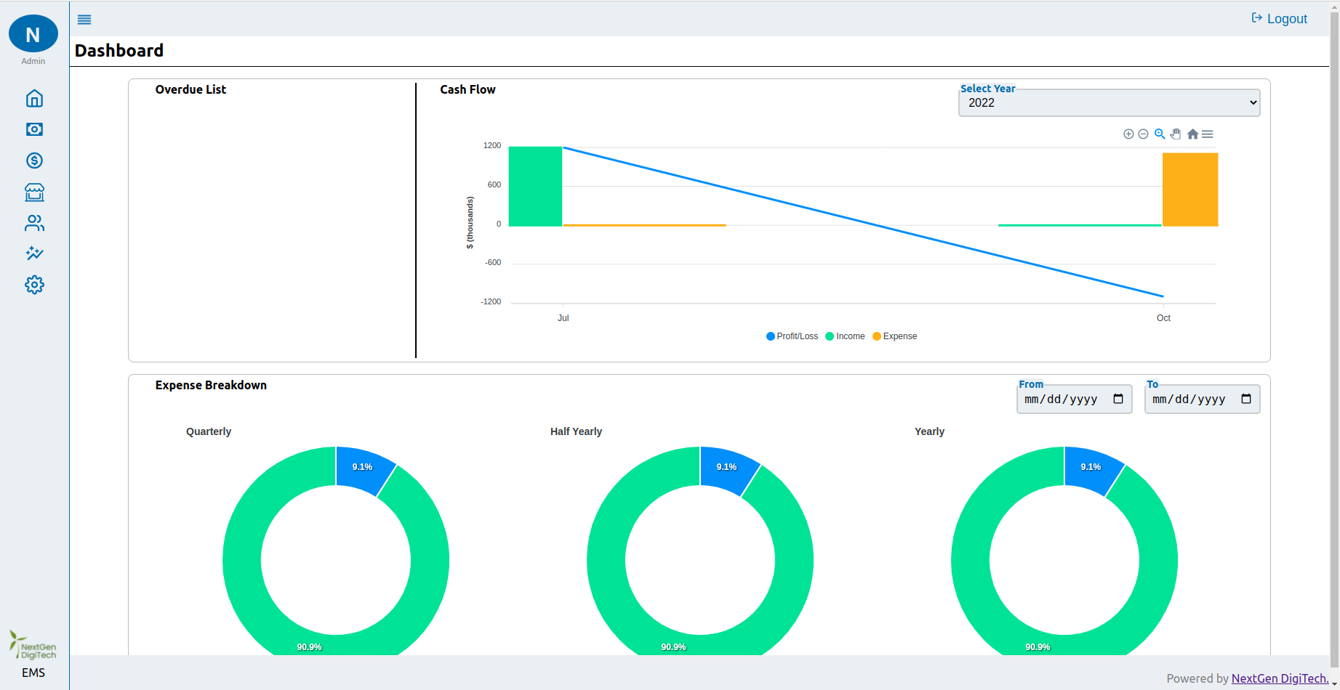Image resolution: width=1340 pixels, height=690 pixels.
Task: Click the Oct x-axis label
Action: [1163, 318]
